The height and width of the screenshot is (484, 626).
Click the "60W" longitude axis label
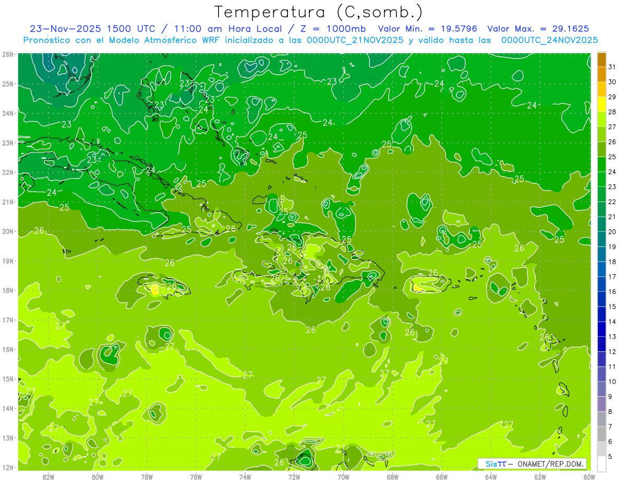(x=589, y=477)
